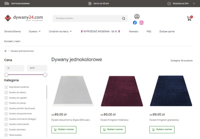Screen dimensions: 200x139
Task: Open Zostaw opinie menu item
Action: tap(167, 31)
